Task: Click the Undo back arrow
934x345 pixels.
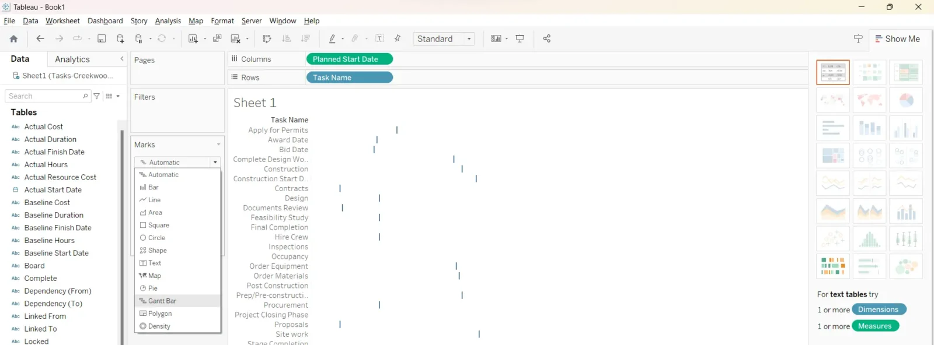Action: (40, 38)
